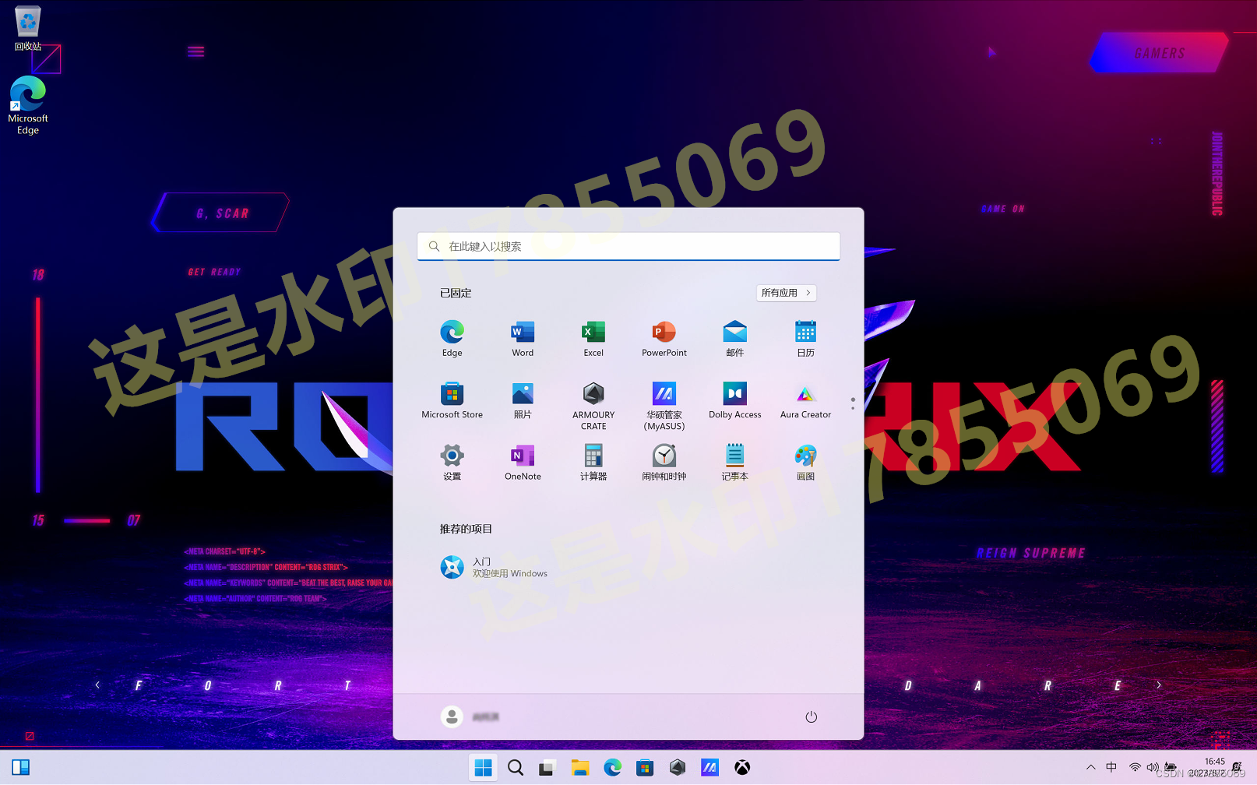
Task: Open the 照片 photos app
Action: click(x=523, y=400)
